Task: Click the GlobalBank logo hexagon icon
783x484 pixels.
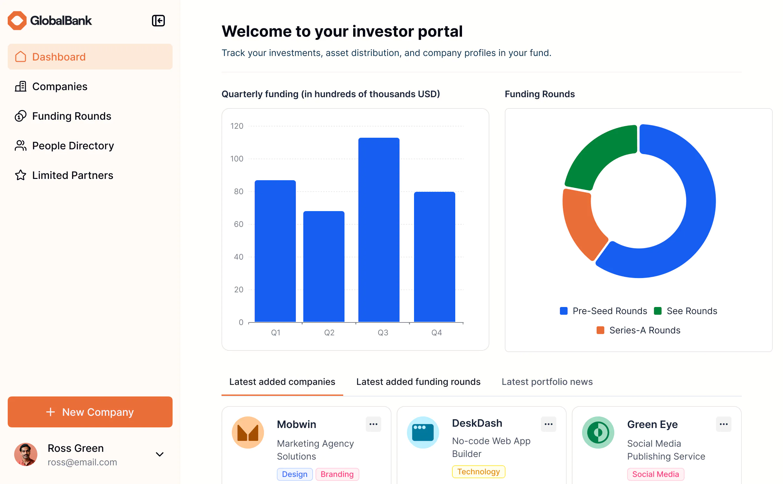Action: (17, 20)
